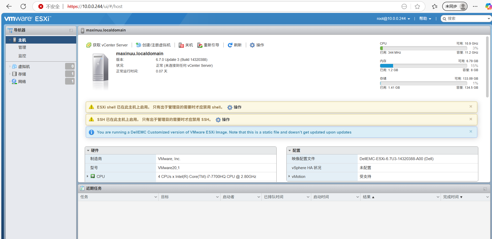The image size is (492, 239).
Task: Open 操作 in SSH warning
Action: pyautogui.click(x=223, y=120)
